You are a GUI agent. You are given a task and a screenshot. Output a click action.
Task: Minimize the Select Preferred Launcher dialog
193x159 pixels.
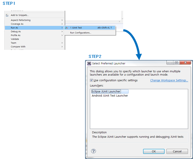coord(170,63)
